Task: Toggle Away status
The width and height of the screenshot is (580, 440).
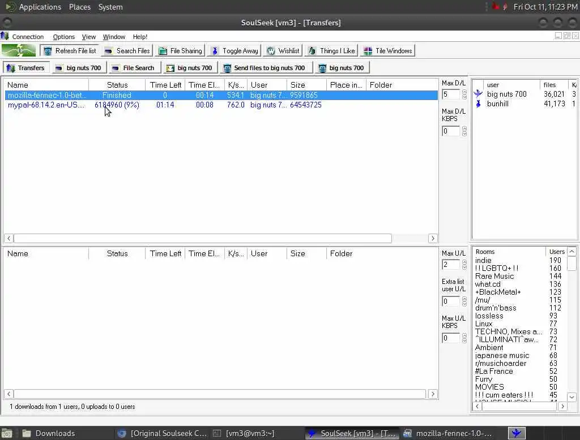Action: 234,50
